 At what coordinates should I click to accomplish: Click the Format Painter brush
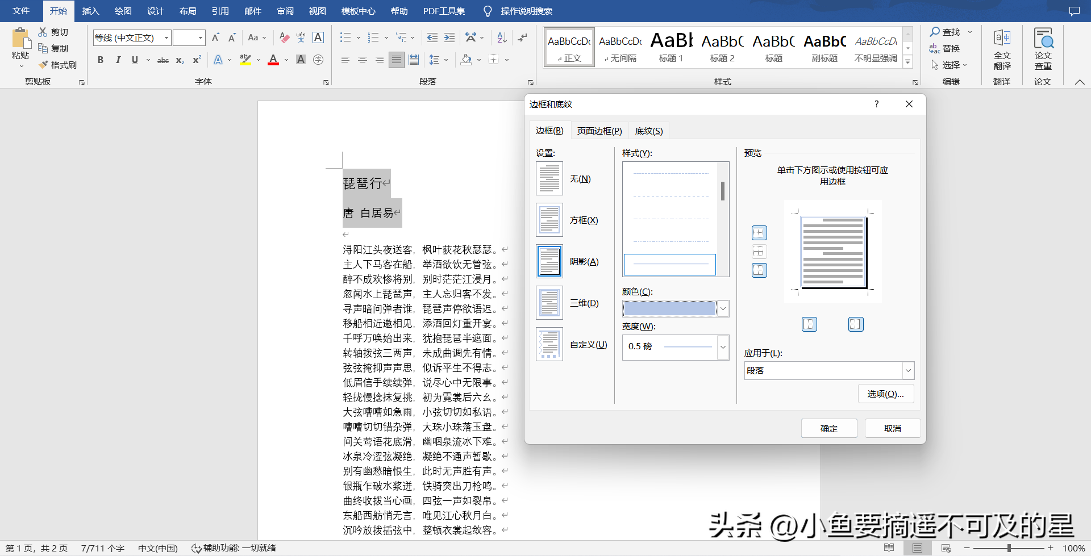43,65
